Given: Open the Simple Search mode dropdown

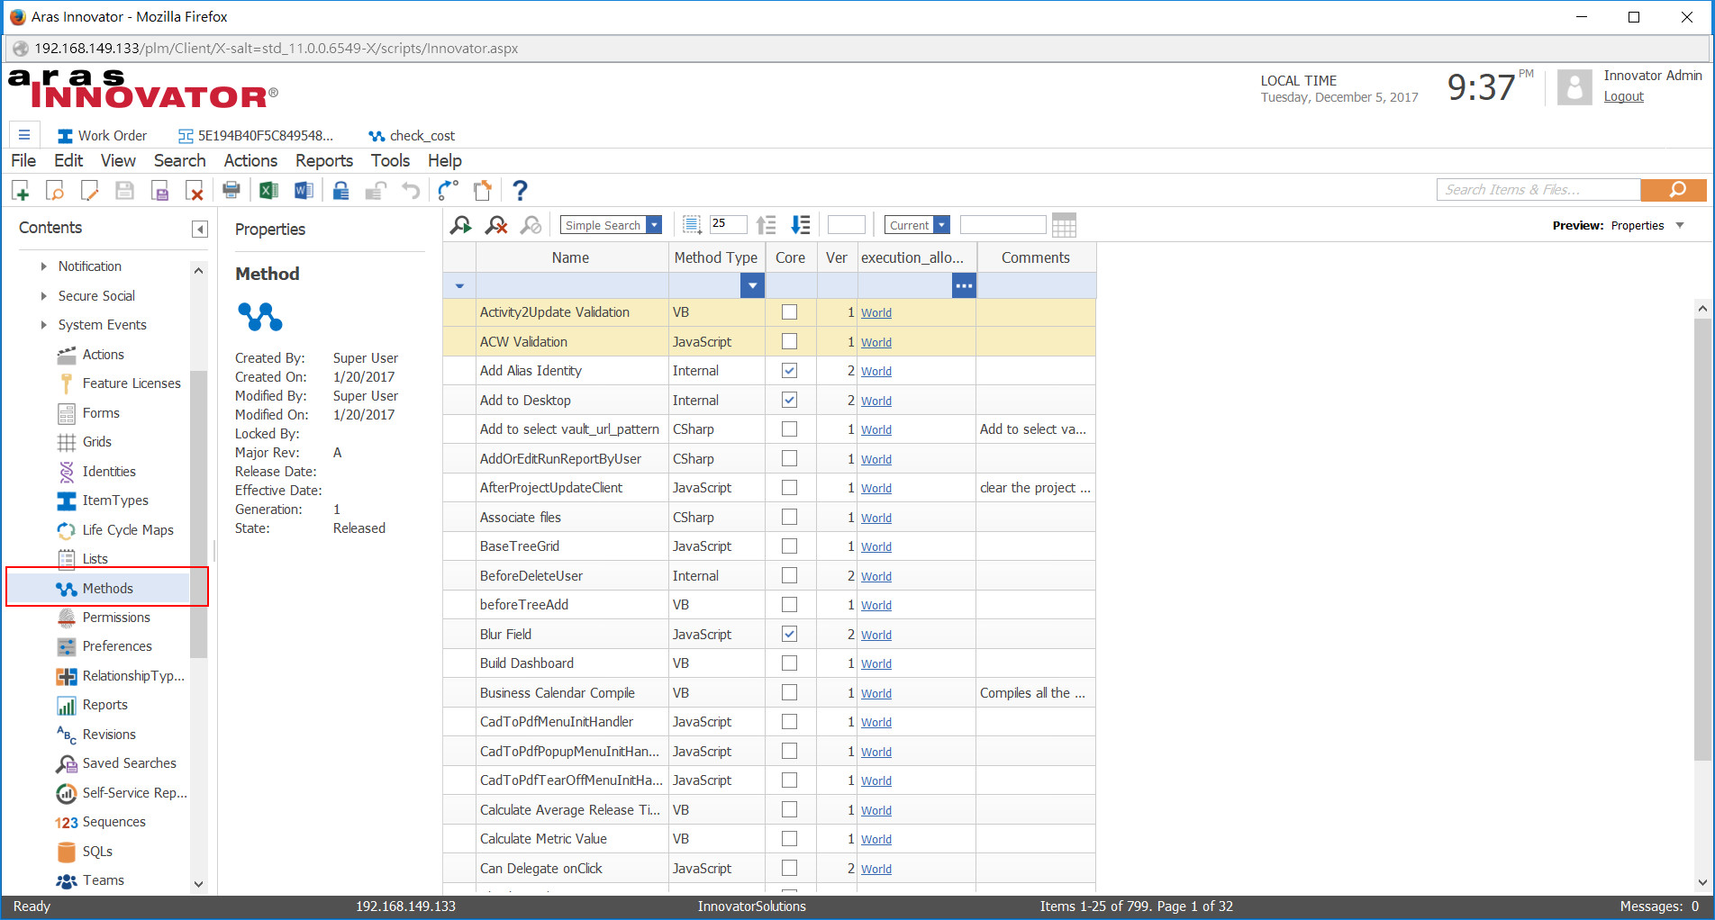Looking at the screenshot, I should pyautogui.click(x=654, y=225).
